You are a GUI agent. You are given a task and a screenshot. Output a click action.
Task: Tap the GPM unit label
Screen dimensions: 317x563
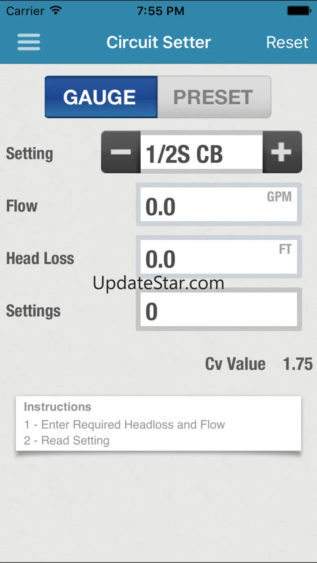tap(279, 197)
